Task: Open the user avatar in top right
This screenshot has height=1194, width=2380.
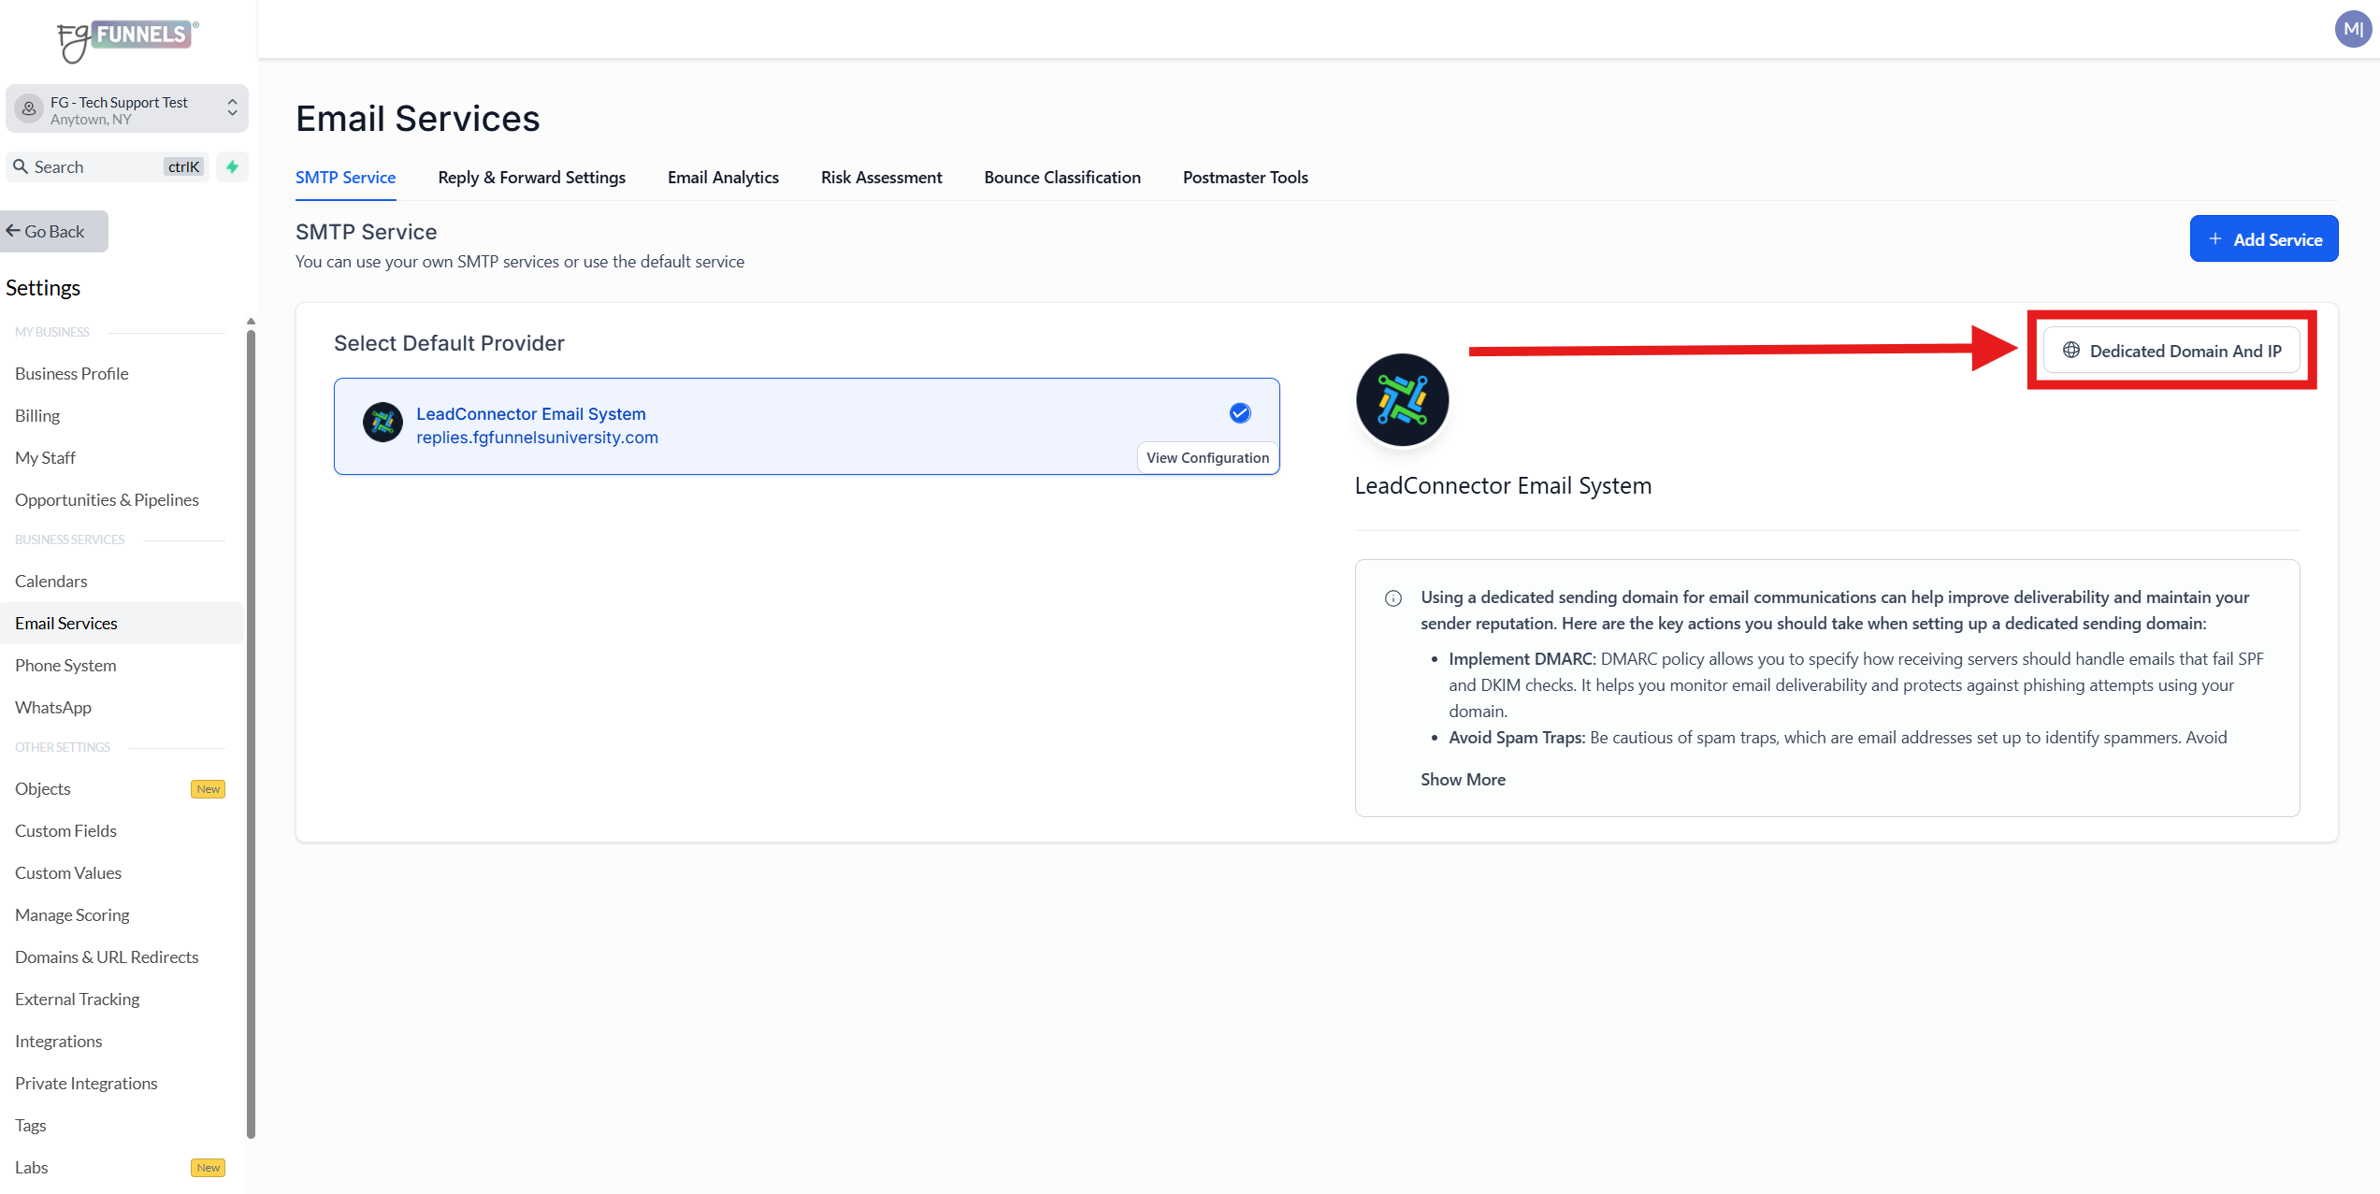Action: pyautogui.click(x=2353, y=29)
